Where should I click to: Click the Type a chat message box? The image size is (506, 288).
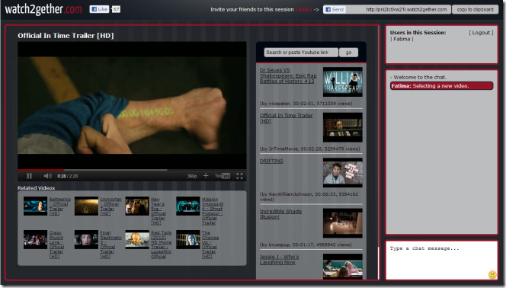point(441,261)
